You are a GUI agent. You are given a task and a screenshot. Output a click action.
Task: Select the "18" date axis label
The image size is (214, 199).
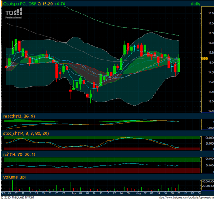(x=108, y=193)
